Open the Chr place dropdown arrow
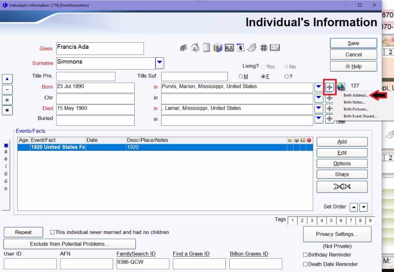The image size is (394, 272). tap(319, 98)
